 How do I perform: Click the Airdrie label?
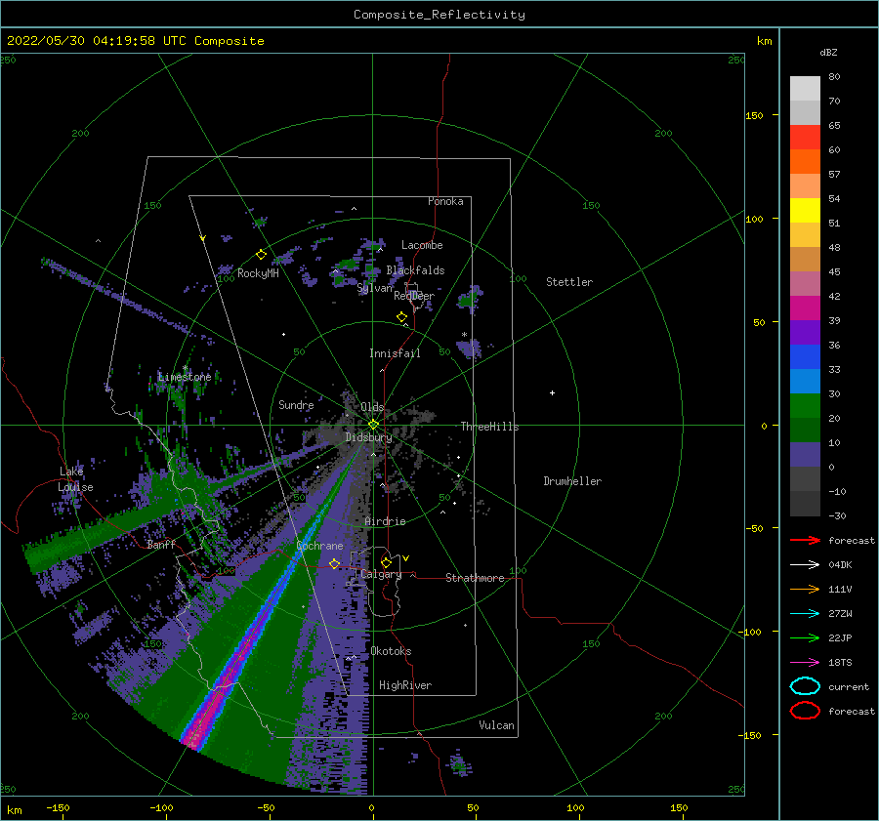click(x=385, y=521)
